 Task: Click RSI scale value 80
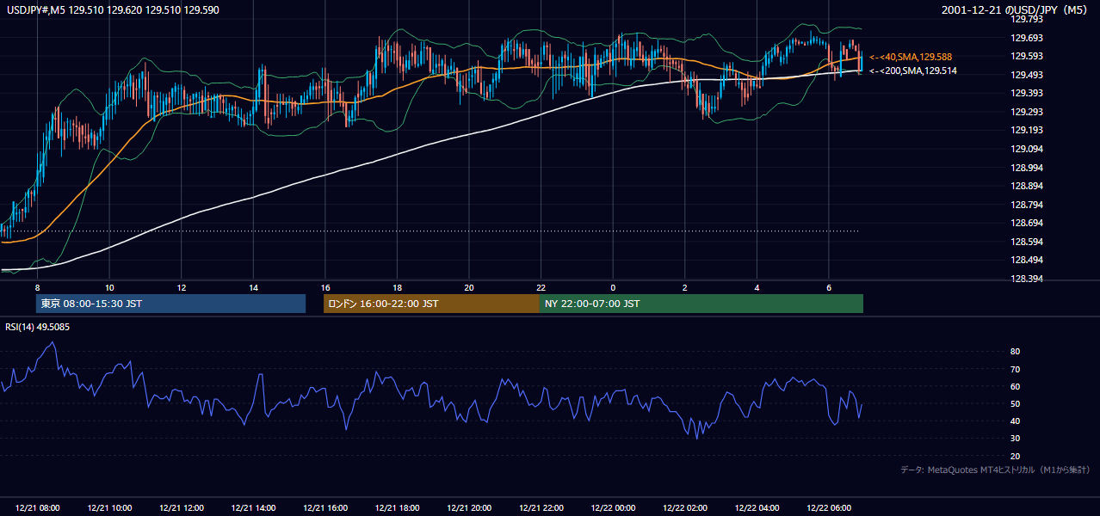point(1016,352)
